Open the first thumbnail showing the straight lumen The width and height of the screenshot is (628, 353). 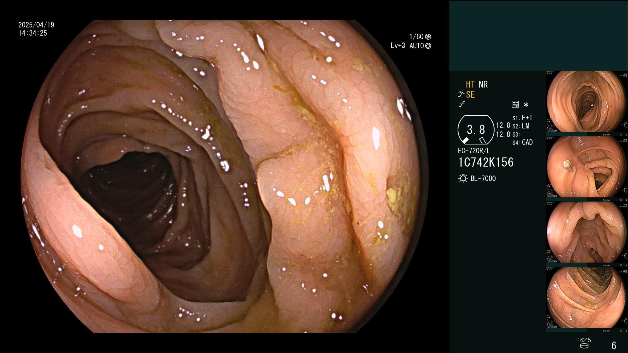click(587, 102)
